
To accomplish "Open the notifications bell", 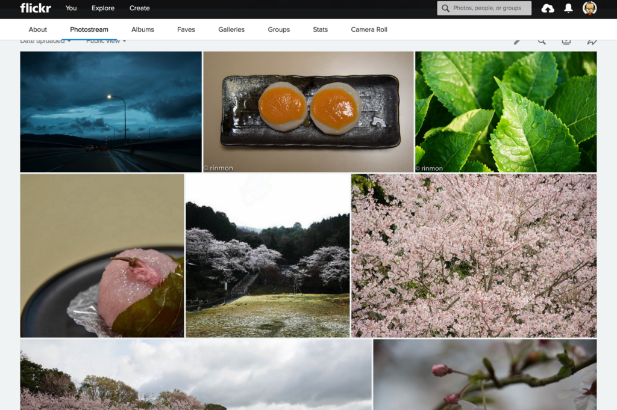I will point(568,8).
